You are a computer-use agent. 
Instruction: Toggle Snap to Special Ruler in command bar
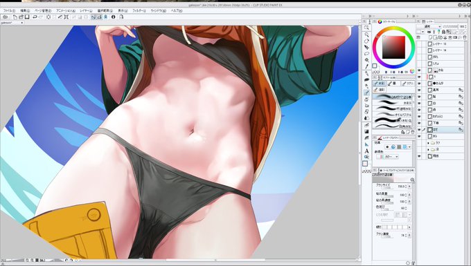pos(100,17)
